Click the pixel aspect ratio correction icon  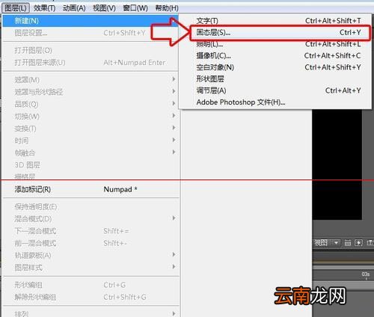348,242
